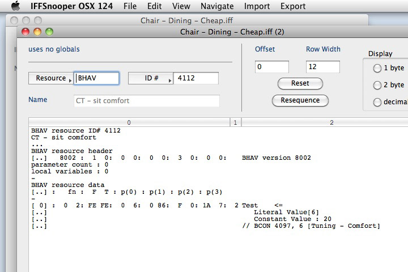Click the 'parameter count : 0' line

(x=70, y=164)
